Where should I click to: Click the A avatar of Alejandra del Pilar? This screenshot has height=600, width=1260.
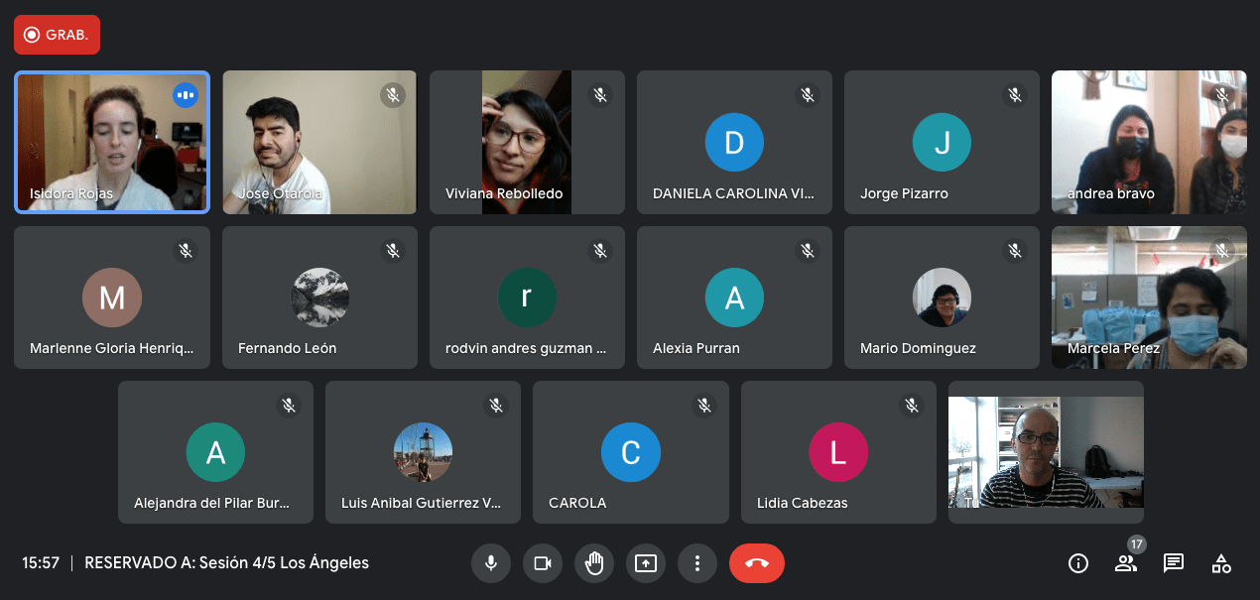pos(215,452)
